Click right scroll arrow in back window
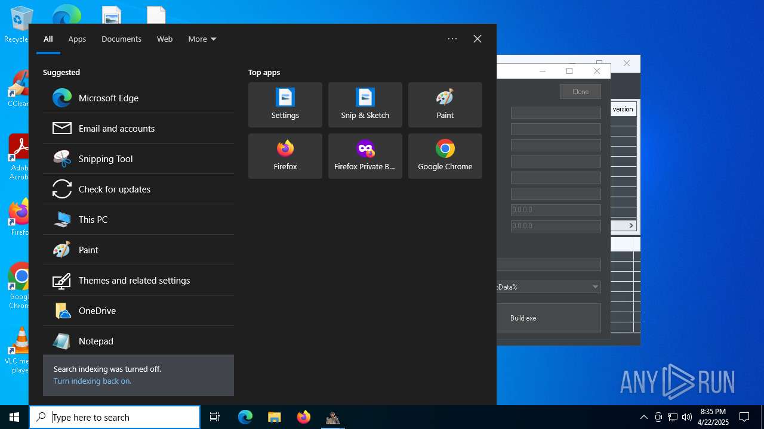764x429 pixels. point(631,225)
